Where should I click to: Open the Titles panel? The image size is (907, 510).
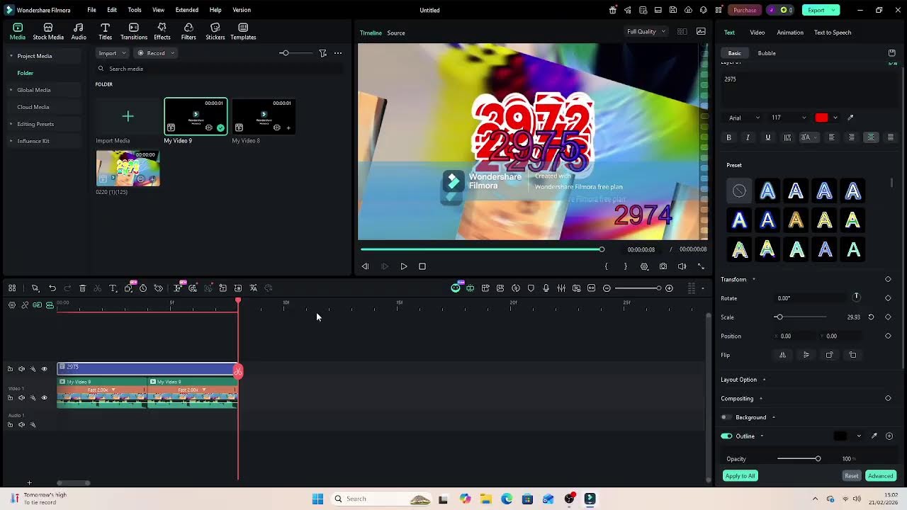click(105, 31)
